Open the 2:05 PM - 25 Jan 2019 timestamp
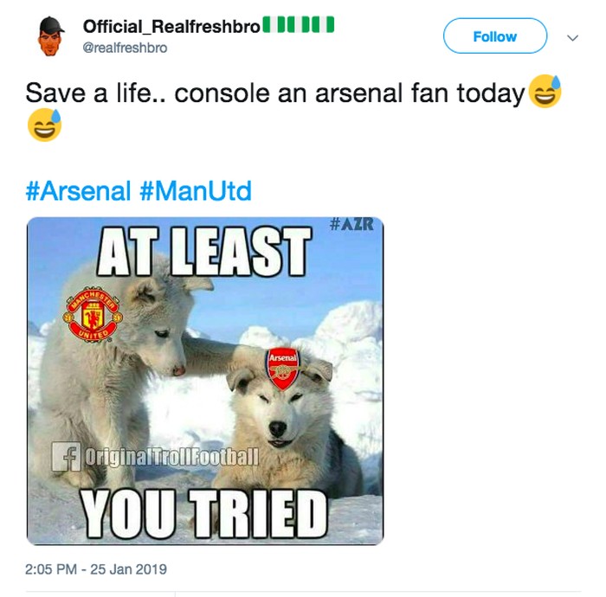 97,569
